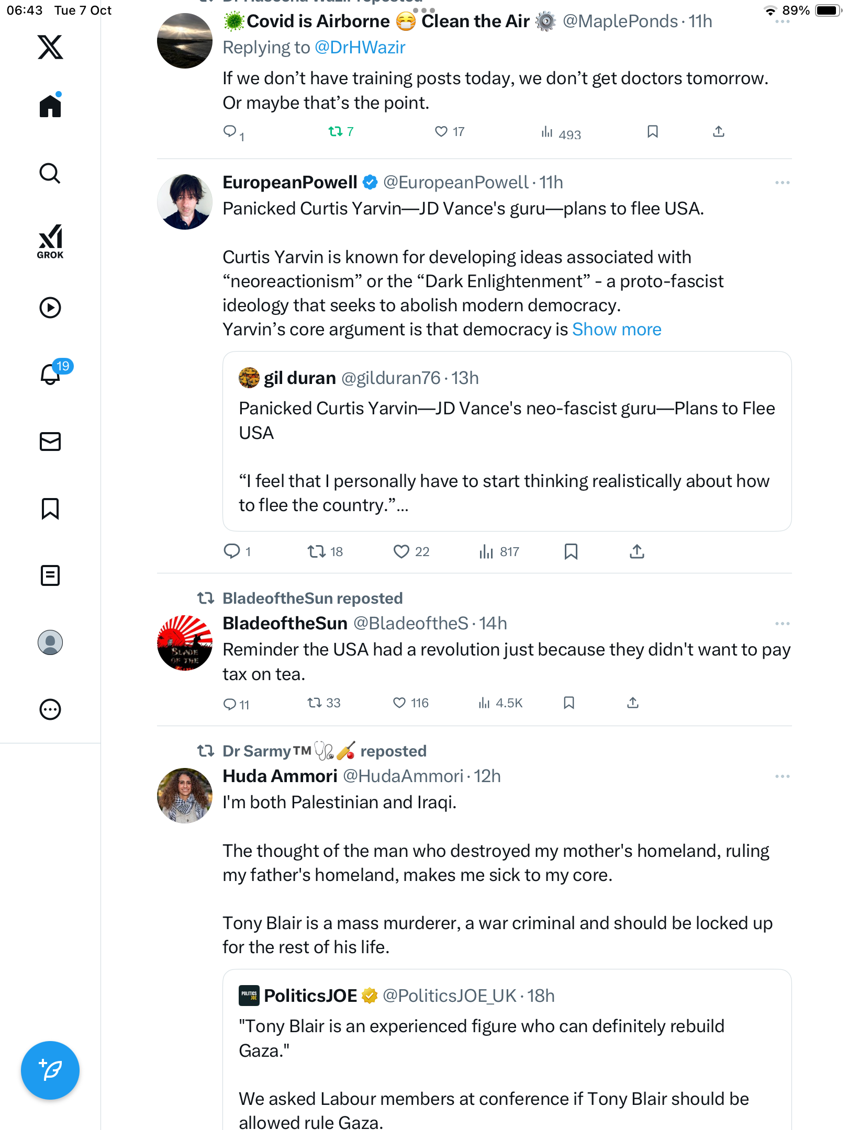Open the video tab in the sidebar
This screenshot has height=1130, width=848.
(x=50, y=308)
